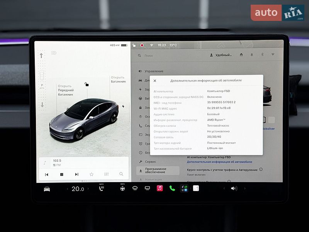Viewport: 309px width, 232px height.
Task: Turn on the front windshield defrost icon
Action: [135, 189]
